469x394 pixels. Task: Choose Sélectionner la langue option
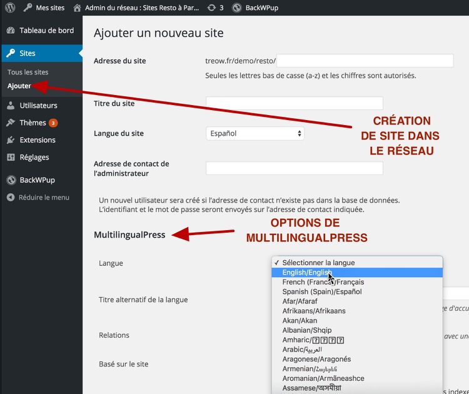(x=357, y=263)
